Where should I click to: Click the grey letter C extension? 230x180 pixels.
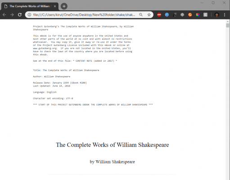pos(205,15)
